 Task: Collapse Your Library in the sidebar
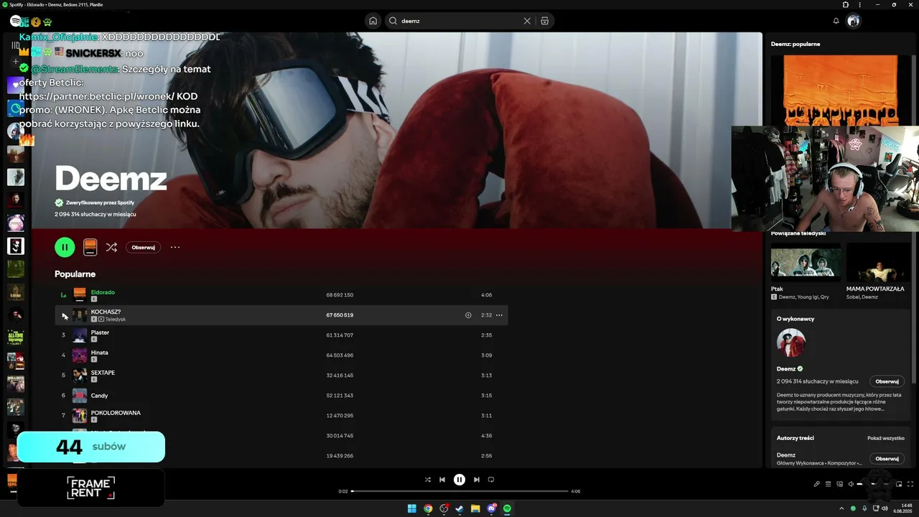[16, 45]
